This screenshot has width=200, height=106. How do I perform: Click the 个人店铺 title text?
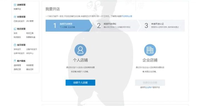80,60
